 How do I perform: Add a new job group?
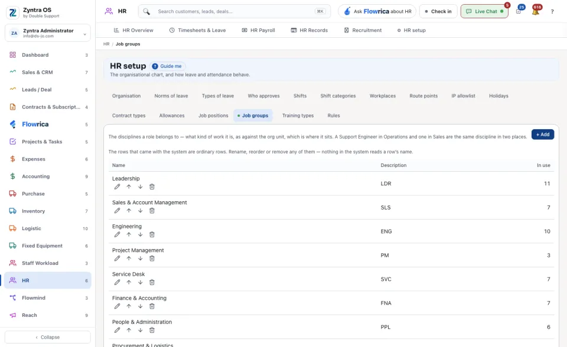click(x=543, y=135)
